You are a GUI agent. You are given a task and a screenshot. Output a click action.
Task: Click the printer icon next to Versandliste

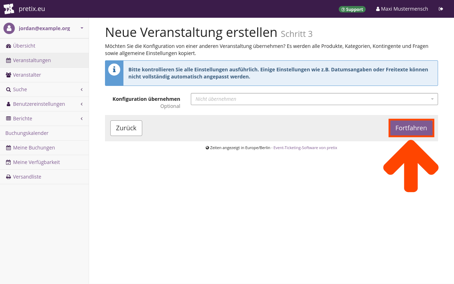(9, 177)
